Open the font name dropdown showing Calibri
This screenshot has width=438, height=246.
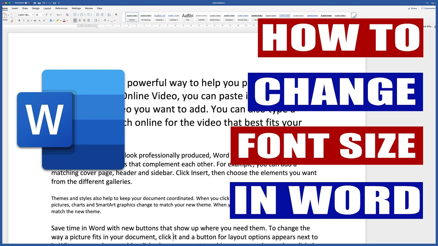coord(26,14)
